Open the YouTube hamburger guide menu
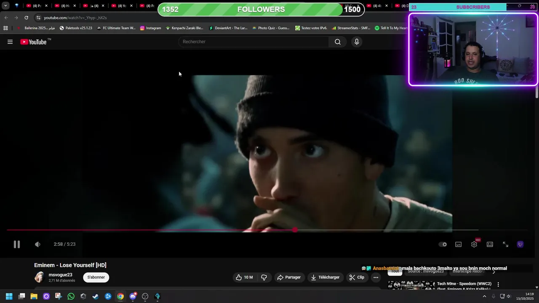This screenshot has width=539, height=303. pos(10,42)
